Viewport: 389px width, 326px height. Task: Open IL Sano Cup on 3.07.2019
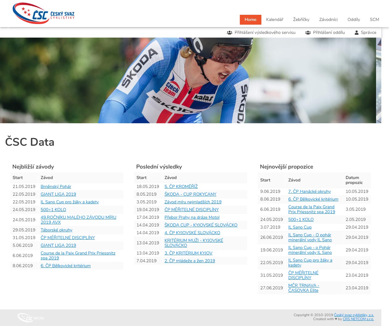pyautogui.click(x=300, y=227)
